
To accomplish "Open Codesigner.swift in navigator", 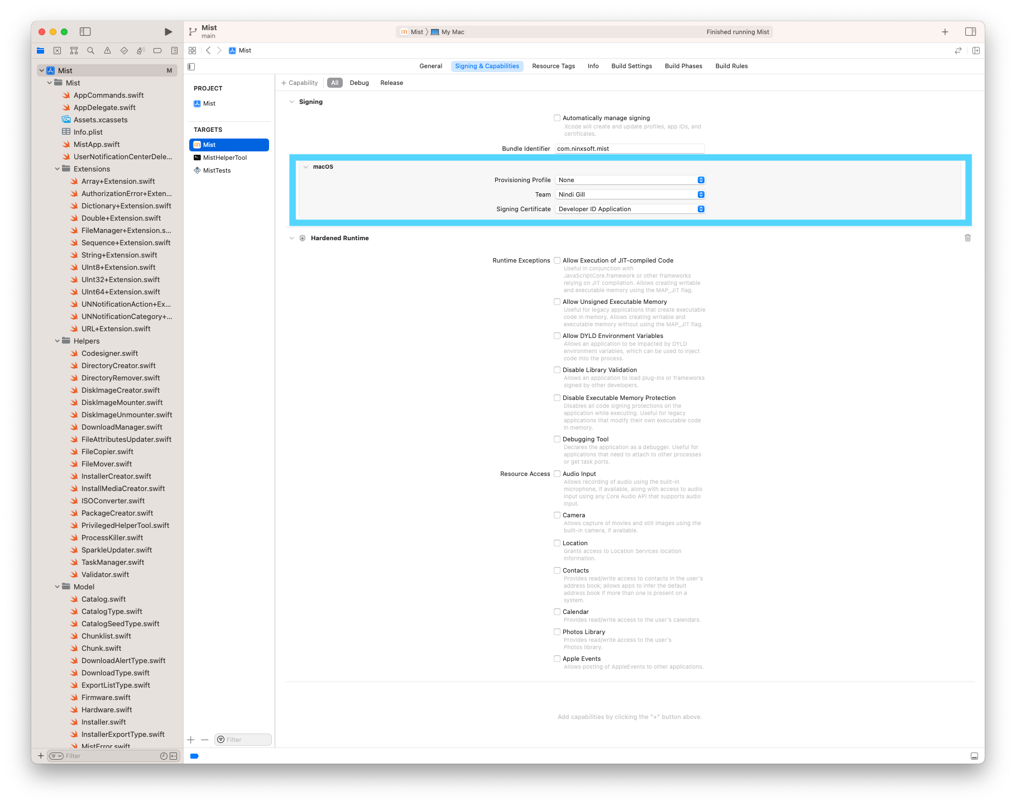I will [109, 353].
